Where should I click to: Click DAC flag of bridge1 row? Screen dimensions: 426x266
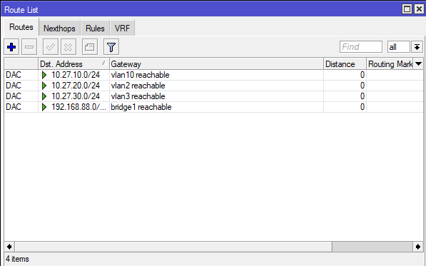pos(14,107)
